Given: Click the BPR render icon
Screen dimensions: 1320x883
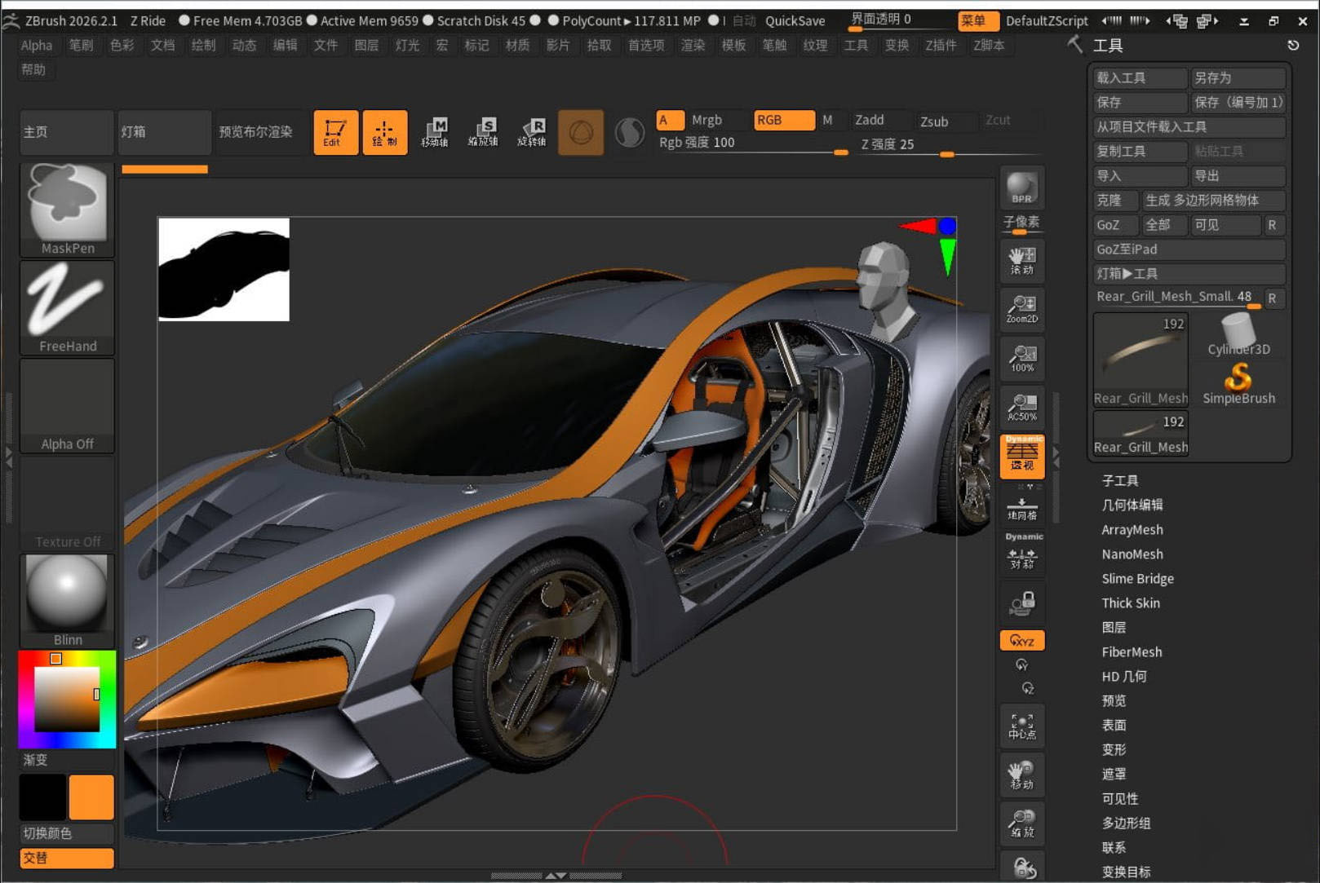Looking at the screenshot, I should coord(1021,188).
